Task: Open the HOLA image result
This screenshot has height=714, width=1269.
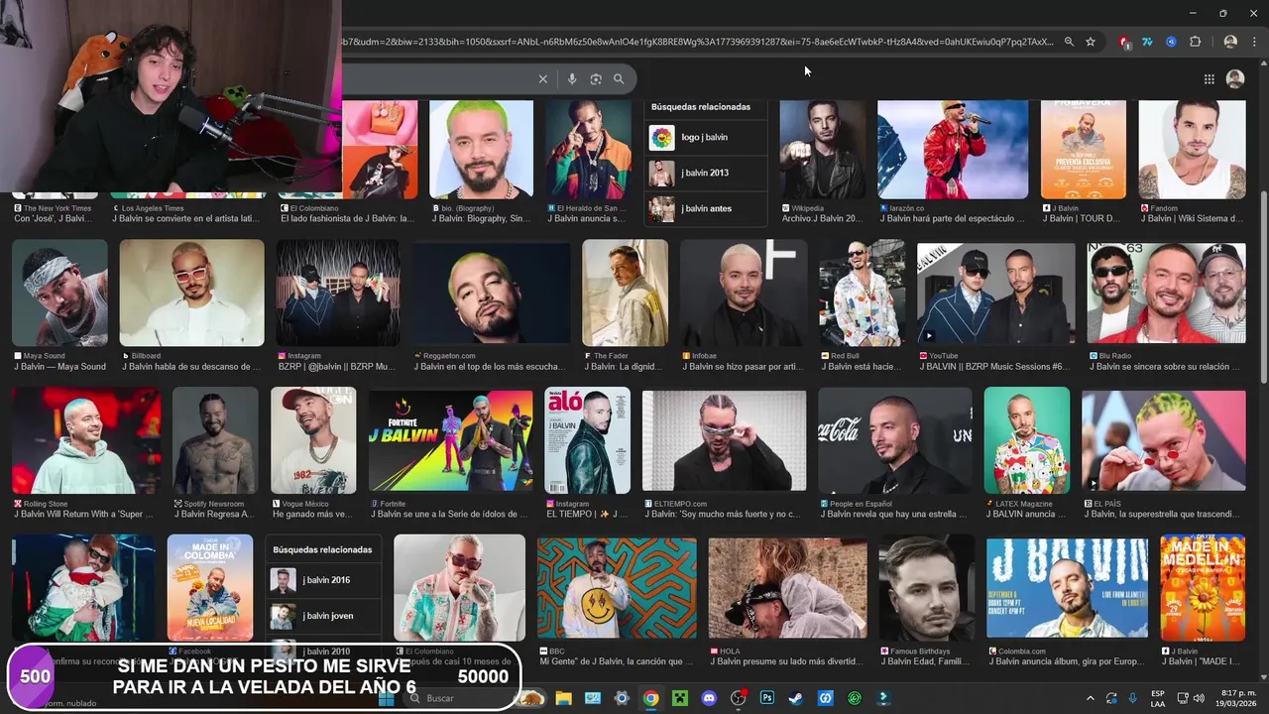Action: point(787,588)
